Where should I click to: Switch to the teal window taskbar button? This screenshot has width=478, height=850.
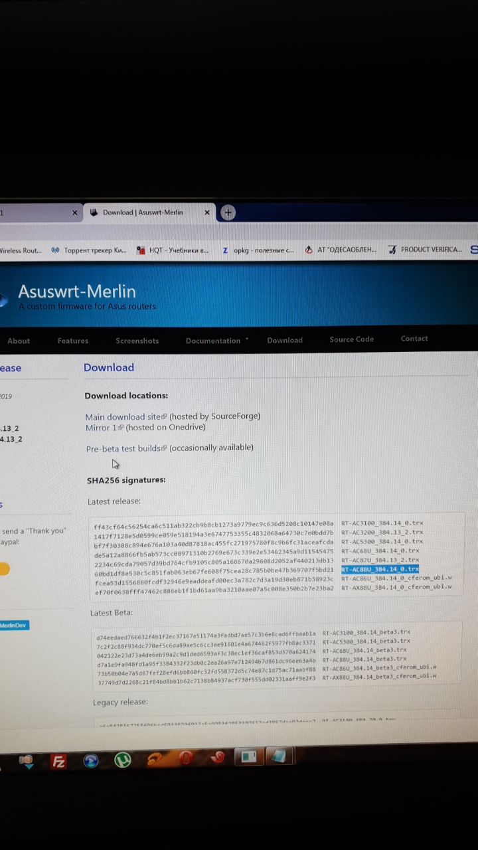248,756
